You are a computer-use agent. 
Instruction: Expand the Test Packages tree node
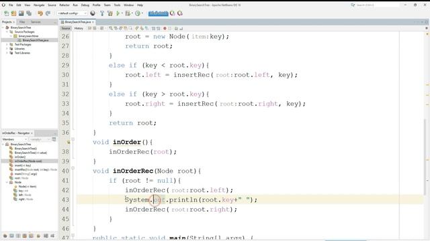[7, 44]
